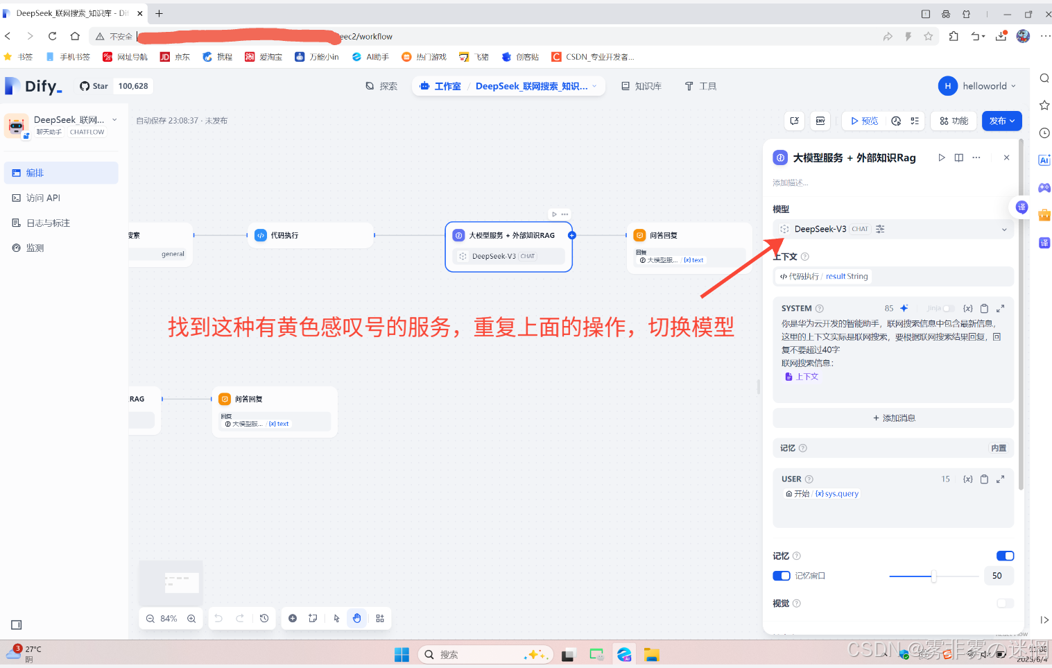Select 编排 in the sidebar
The height and width of the screenshot is (668, 1052).
61,173
